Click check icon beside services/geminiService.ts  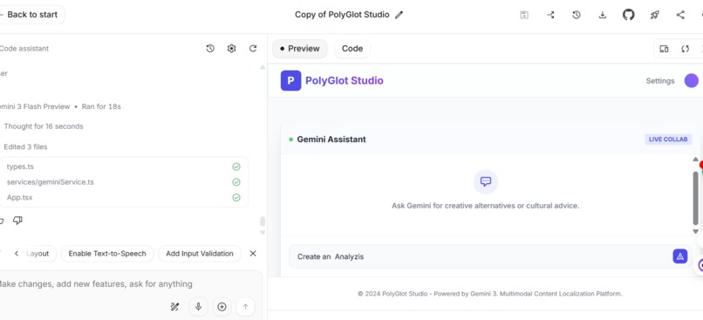point(236,182)
